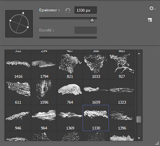Viewport: 160px width, 146px height.
Task: Select the 1416 brush preset
Action: (x=18, y=67)
